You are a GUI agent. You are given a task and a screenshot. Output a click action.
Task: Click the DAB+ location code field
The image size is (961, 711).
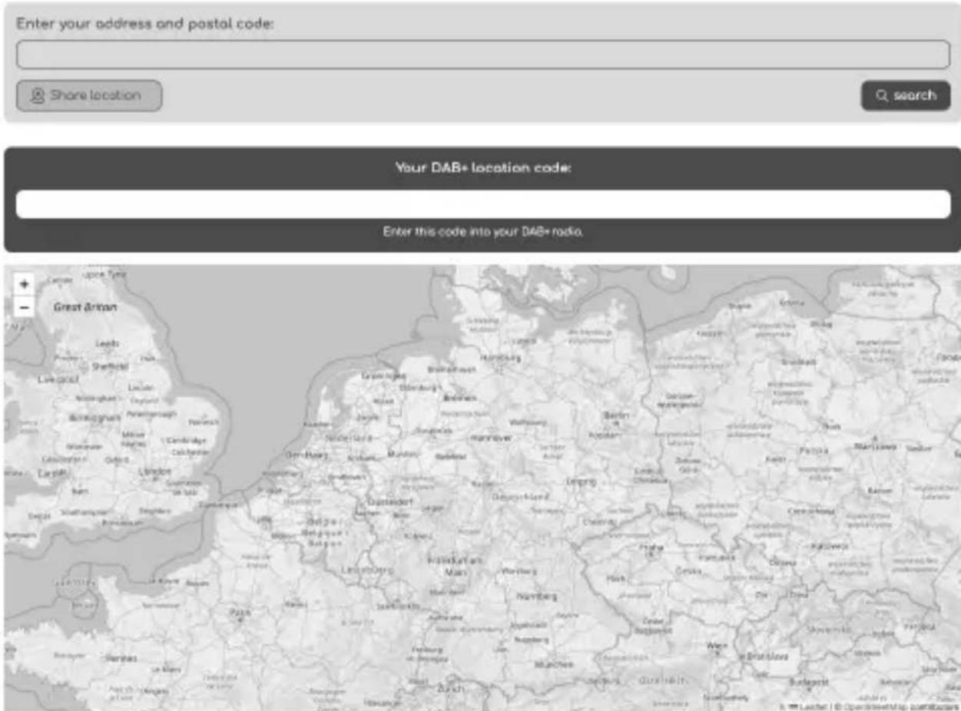coord(483,204)
